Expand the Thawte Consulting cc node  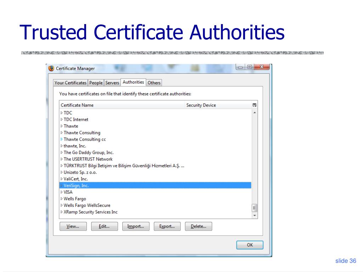[62, 139]
